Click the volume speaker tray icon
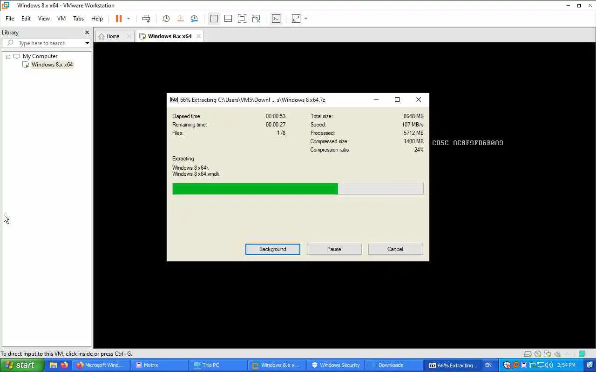This screenshot has width=596, height=372. pos(549,365)
